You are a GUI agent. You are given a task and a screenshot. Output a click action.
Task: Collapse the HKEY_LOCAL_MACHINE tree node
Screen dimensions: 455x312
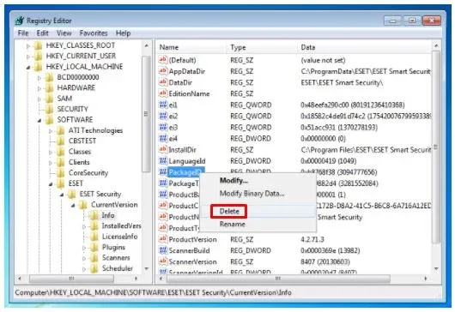[28, 67]
